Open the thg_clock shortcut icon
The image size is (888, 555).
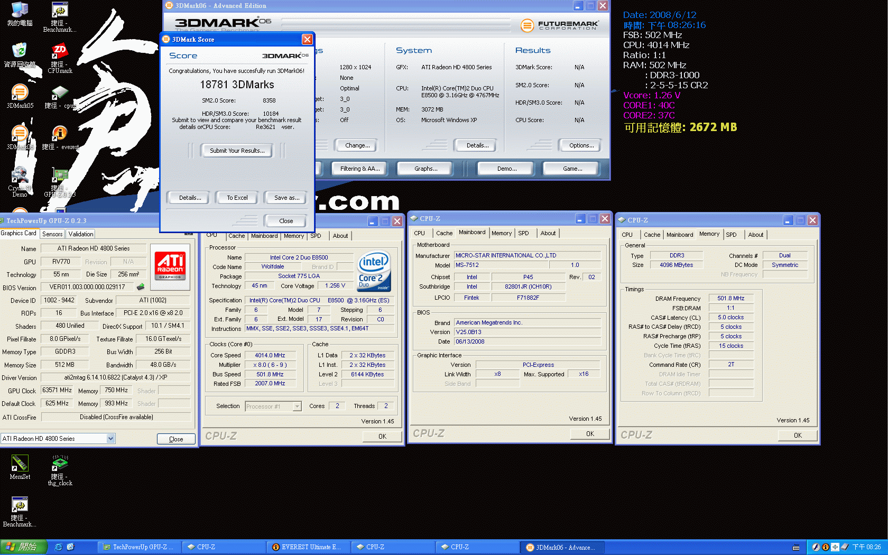click(60, 469)
